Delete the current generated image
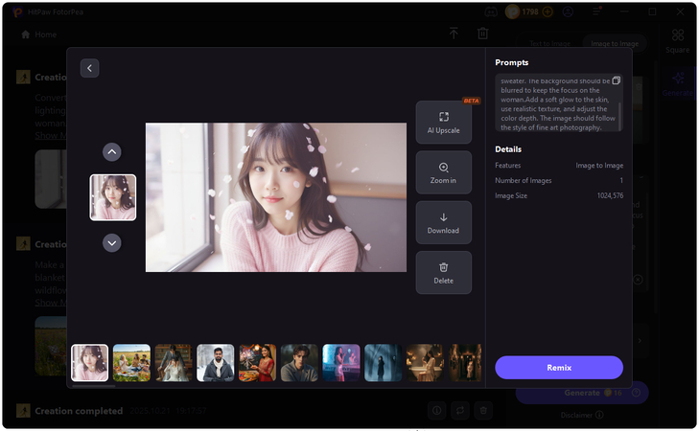 [x=443, y=273]
